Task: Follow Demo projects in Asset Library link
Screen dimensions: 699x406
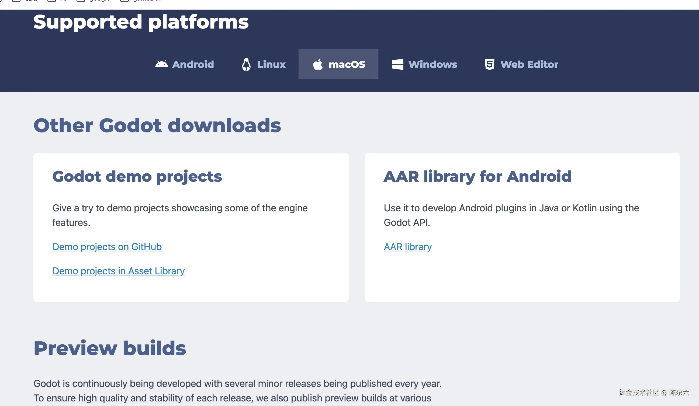Action: [119, 271]
